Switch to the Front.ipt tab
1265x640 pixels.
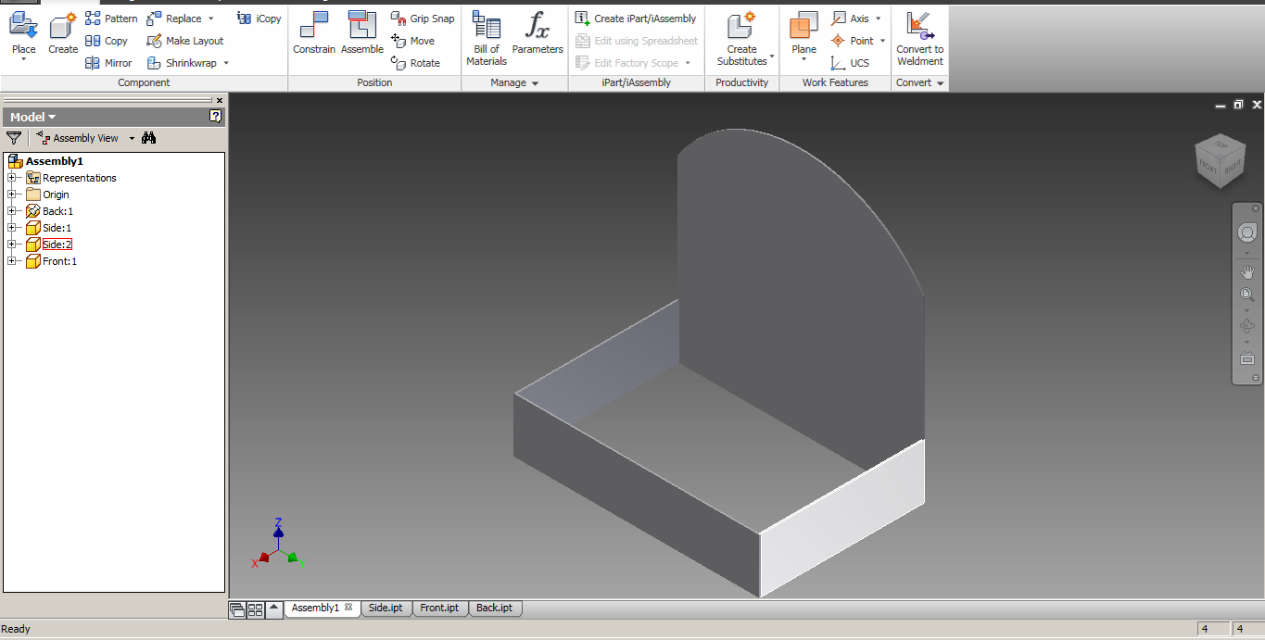tap(439, 609)
